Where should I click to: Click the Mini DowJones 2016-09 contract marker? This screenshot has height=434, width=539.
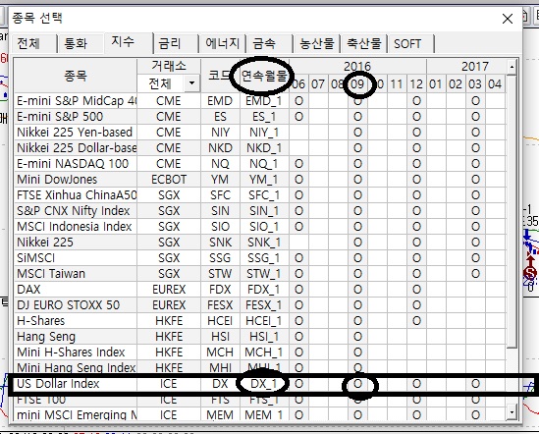(357, 180)
